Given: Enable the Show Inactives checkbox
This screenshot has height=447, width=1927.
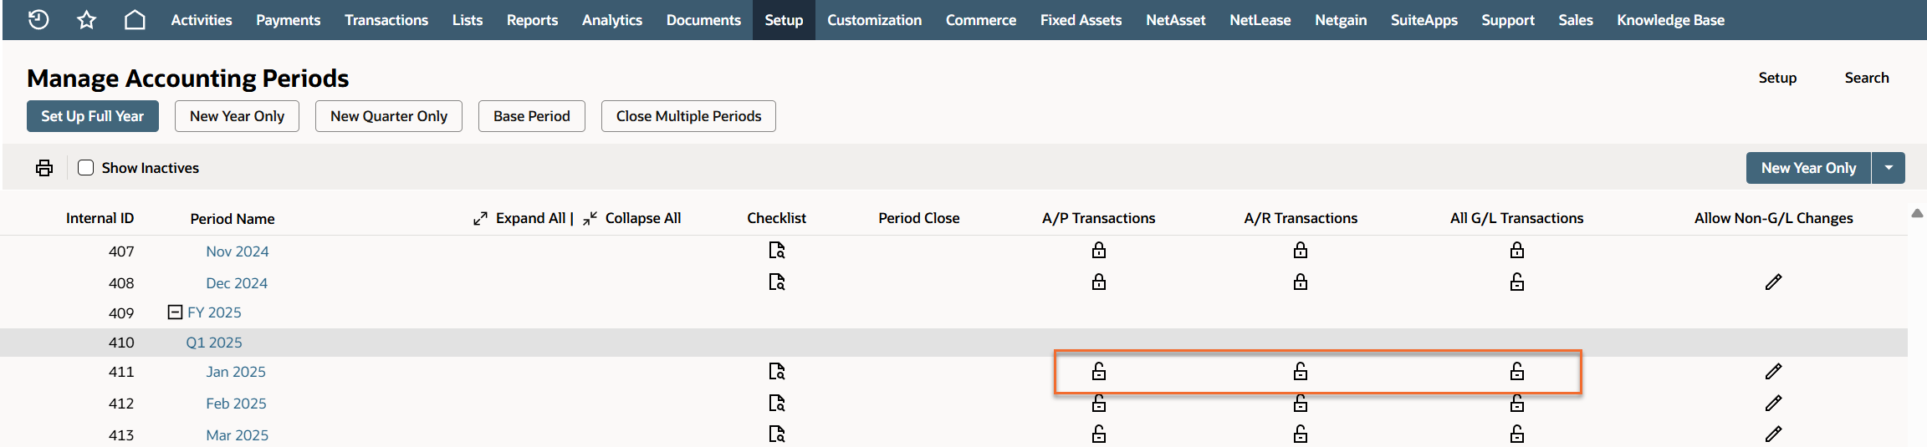Looking at the screenshot, I should 85,168.
